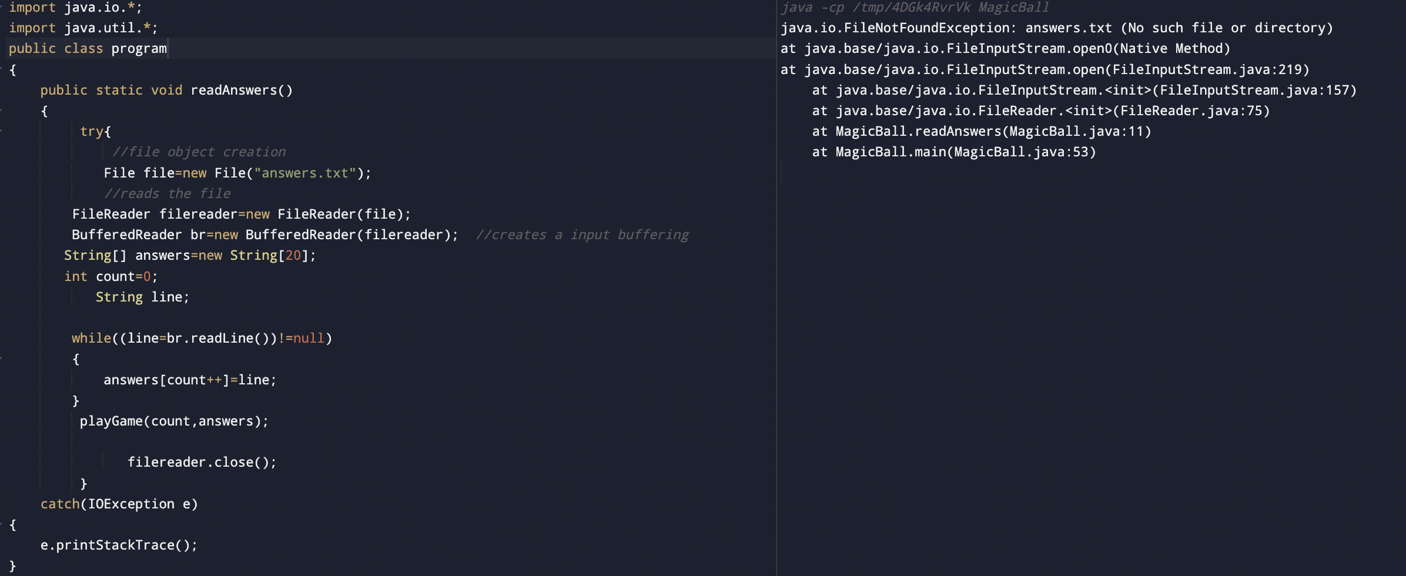Viewport: 1406px width, 576px height.
Task: Click the 'java -cp /tmp/4DGk4RvrVk MagicBall' command
Action: coord(915,8)
